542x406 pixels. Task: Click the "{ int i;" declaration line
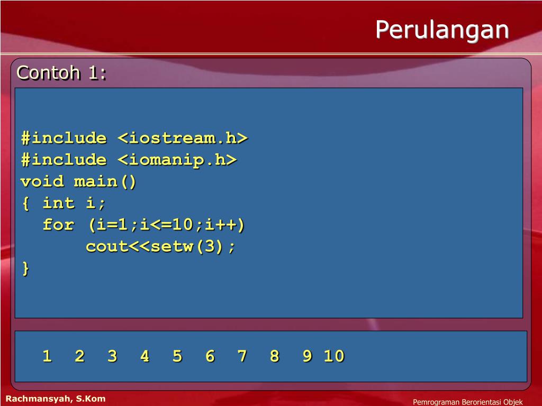point(64,203)
